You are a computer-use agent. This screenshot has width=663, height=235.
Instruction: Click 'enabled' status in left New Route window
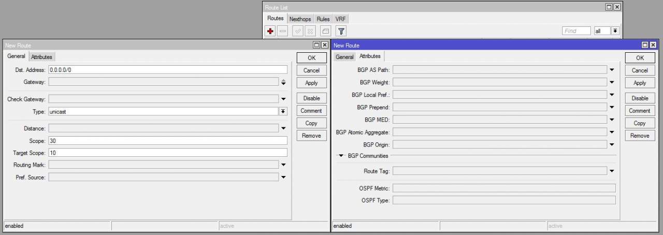(x=15, y=226)
